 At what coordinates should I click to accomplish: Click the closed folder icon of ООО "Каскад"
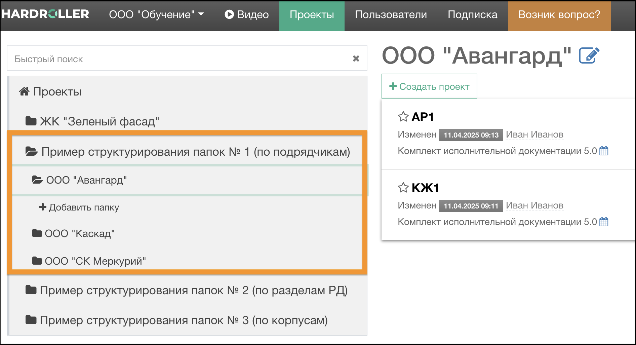point(36,233)
